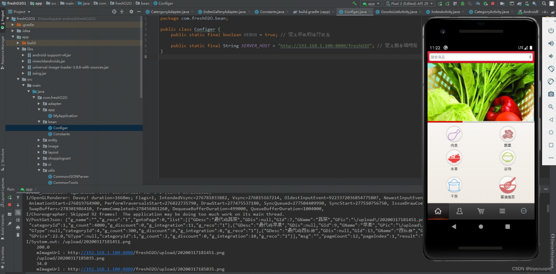Screen dimensions: 556x274
Task: Rerun the app in Run panel
Action: point(9,197)
